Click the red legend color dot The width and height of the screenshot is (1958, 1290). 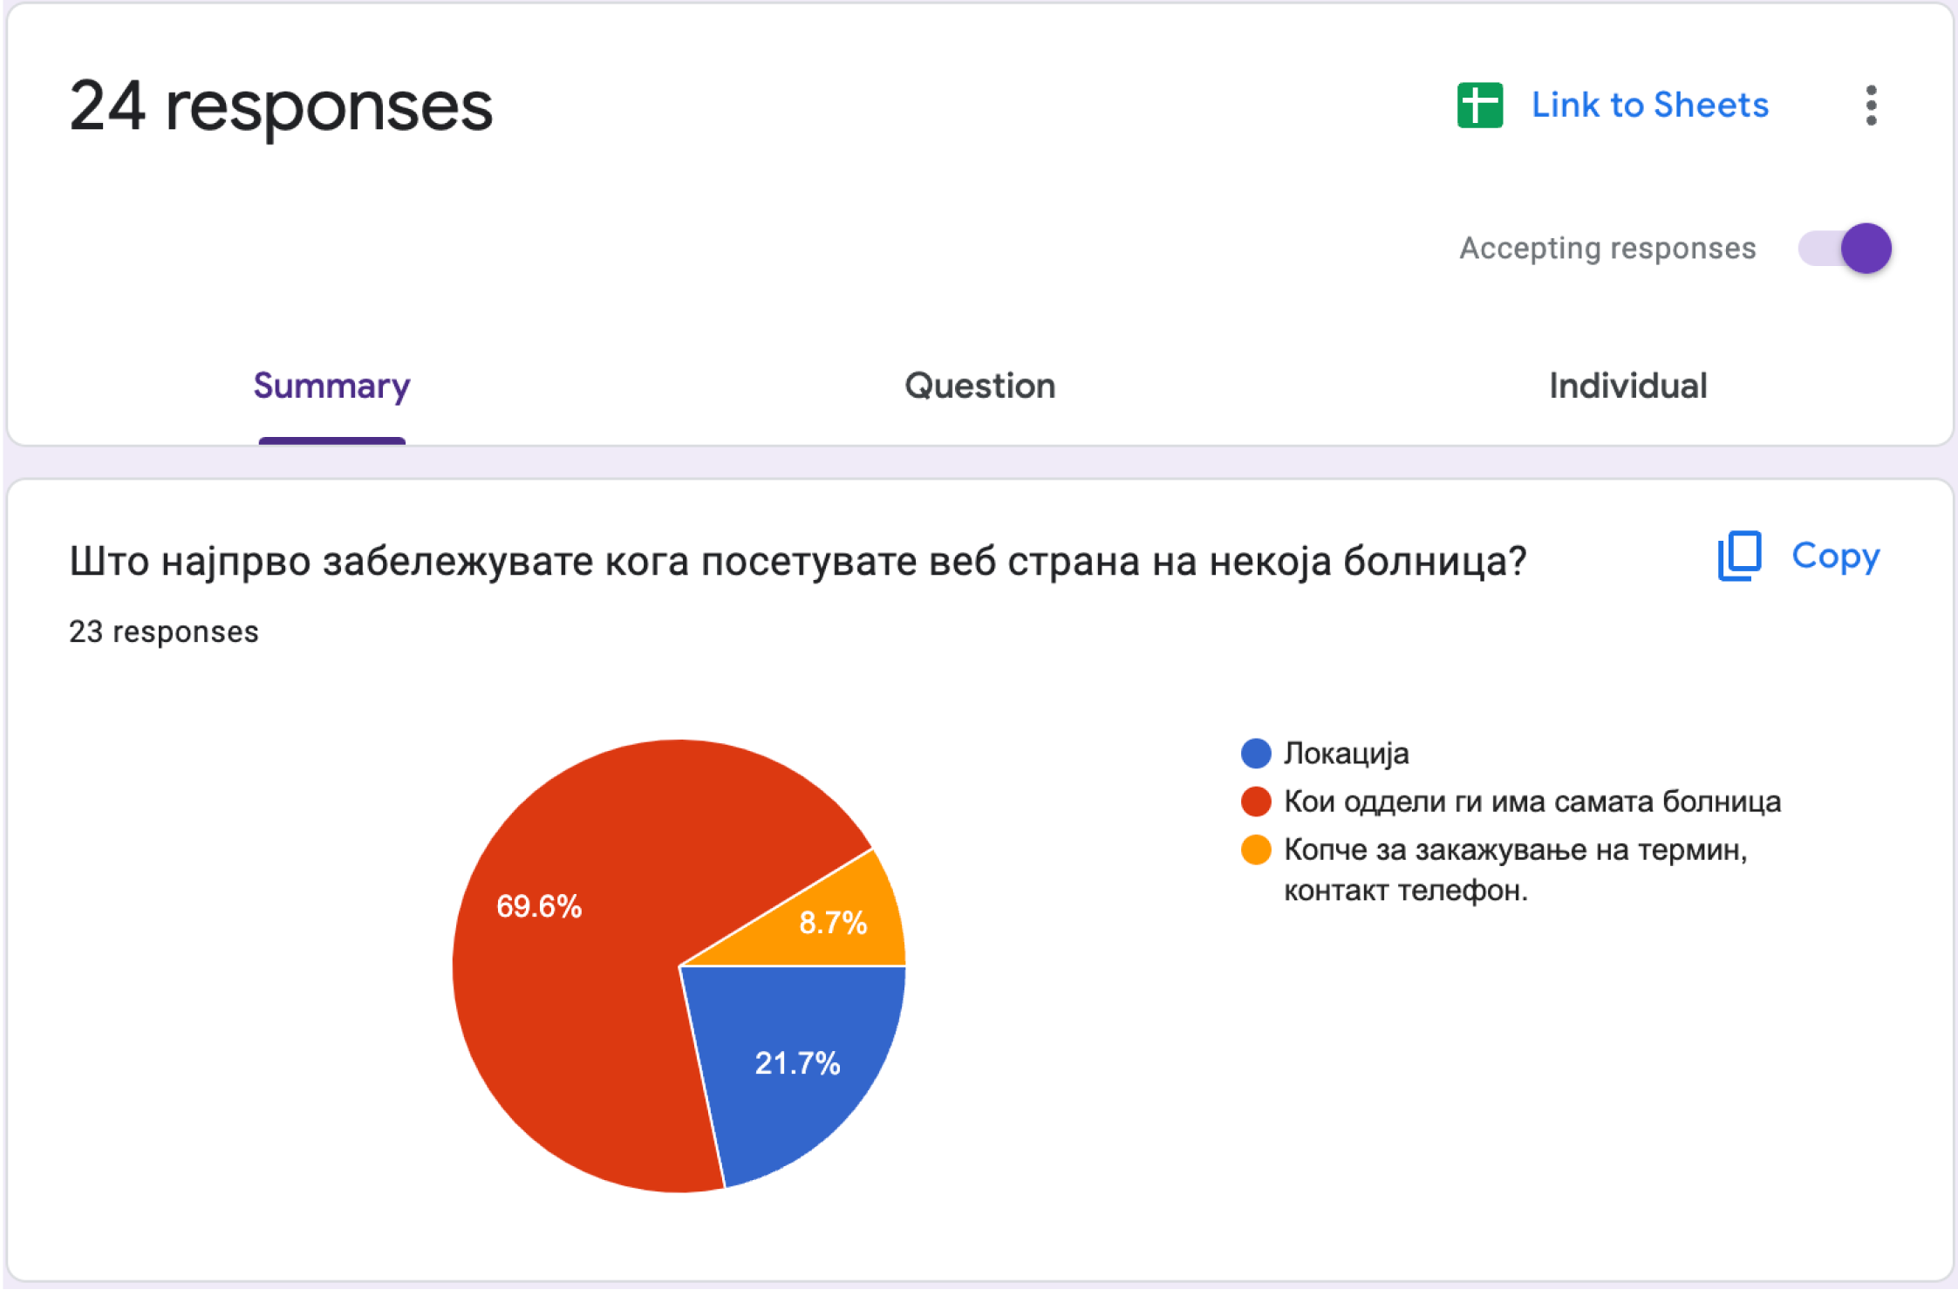pyautogui.click(x=1256, y=802)
